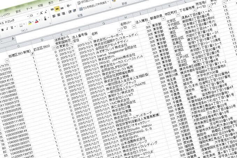The height and width of the screenshot is (158, 237).
Task: Select cell 合同会社LIFEDOM
Action: point(115,67)
